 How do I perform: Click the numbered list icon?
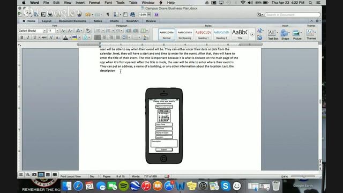108,31
